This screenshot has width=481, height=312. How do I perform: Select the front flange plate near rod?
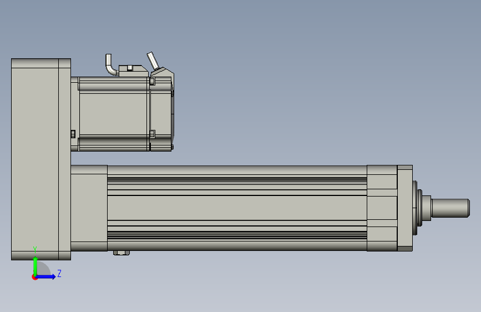tap(405, 208)
